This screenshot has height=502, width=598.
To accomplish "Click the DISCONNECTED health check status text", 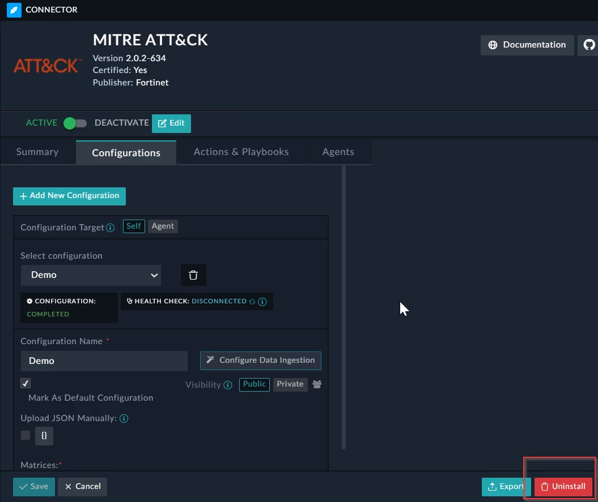I will click(x=219, y=301).
